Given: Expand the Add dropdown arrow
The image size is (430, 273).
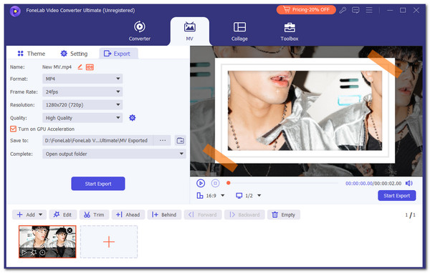Looking at the screenshot, I should coord(41,214).
